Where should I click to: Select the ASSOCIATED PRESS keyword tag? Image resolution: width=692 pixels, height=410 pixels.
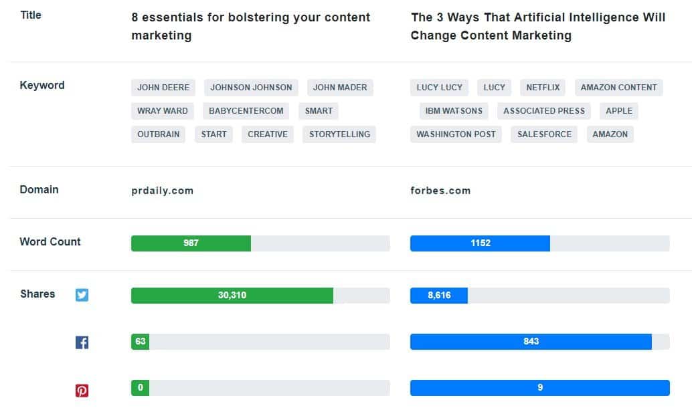pos(544,111)
